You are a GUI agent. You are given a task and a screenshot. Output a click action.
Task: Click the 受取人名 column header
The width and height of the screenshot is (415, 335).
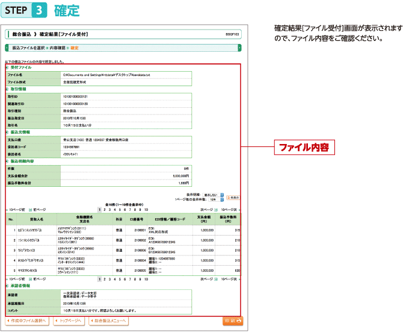(x=37, y=219)
